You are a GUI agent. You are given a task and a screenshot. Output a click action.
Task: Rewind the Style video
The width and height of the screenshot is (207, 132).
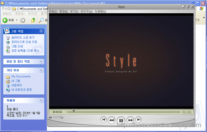111,120
